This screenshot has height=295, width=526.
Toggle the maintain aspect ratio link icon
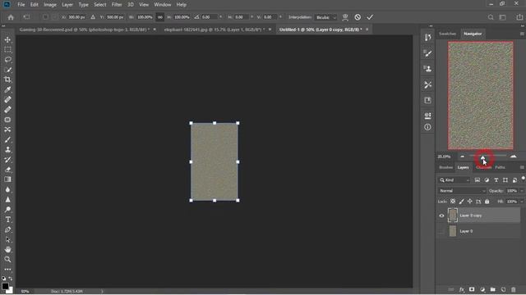tap(160, 17)
